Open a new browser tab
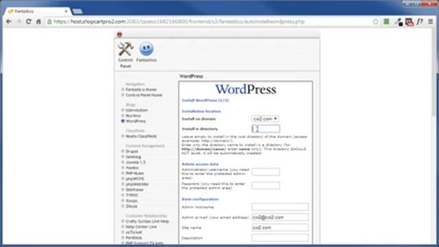 click(78, 11)
